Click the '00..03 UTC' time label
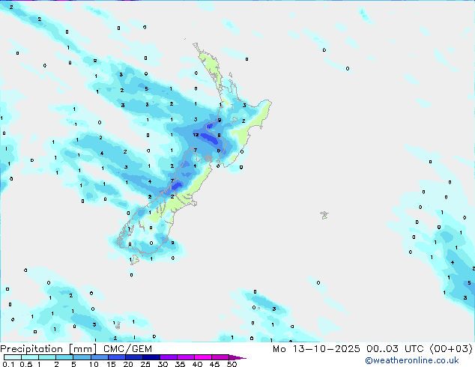The height and width of the screenshot is (367, 475). (395, 349)
